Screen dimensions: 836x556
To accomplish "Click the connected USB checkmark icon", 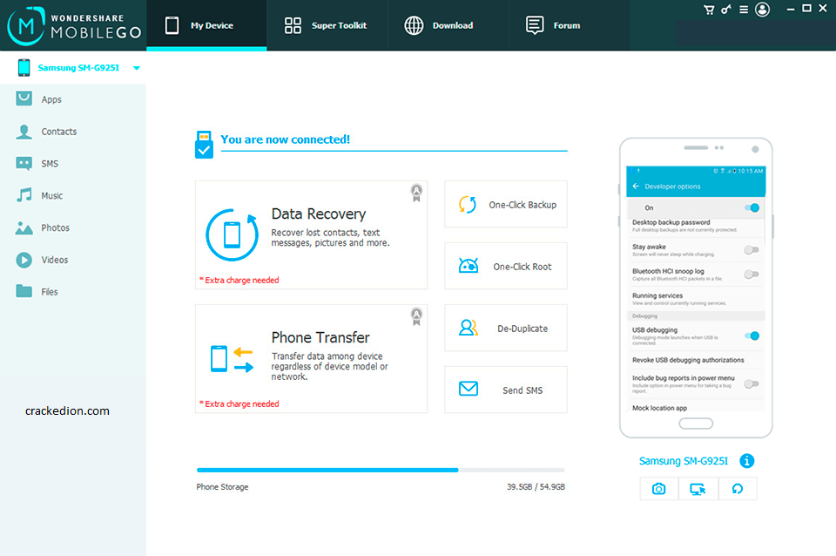I will point(204,145).
